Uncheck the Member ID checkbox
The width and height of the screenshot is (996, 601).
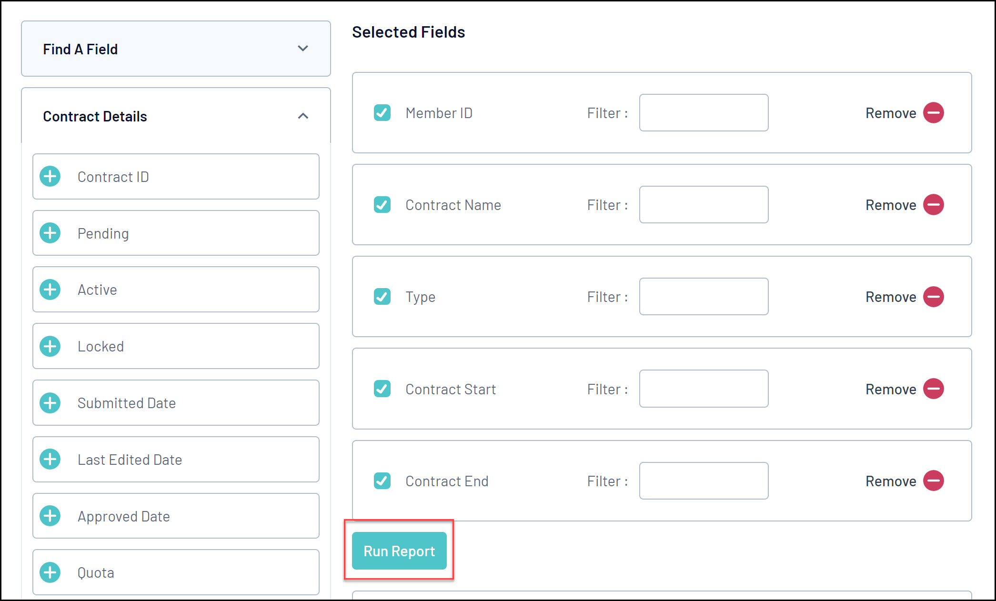coord(382,113)
